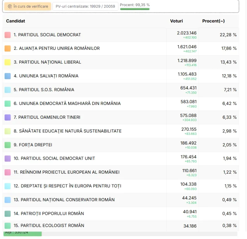The image size is (247, 239).
Task: Click the Voturi column header
Action: click(x=176, y=21)
